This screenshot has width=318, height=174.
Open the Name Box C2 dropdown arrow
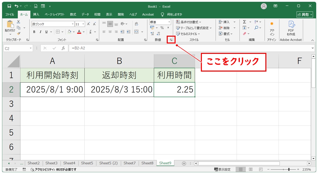click(x=31, y=48)
